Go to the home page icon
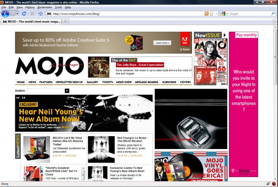This screenshot has height=187, width=278. (x=40, y=14)
